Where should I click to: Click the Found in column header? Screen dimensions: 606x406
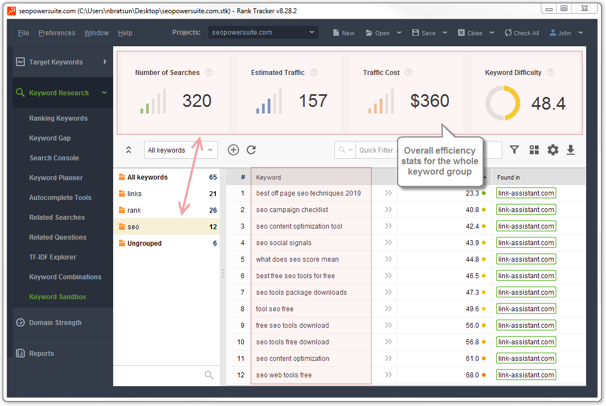(539, 177)
